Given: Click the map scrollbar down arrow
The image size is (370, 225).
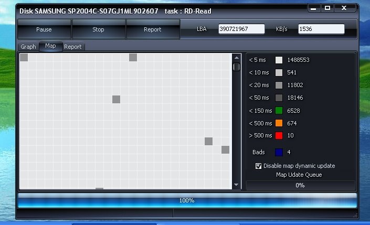Looking at the screenshot, I should point(236,185).
